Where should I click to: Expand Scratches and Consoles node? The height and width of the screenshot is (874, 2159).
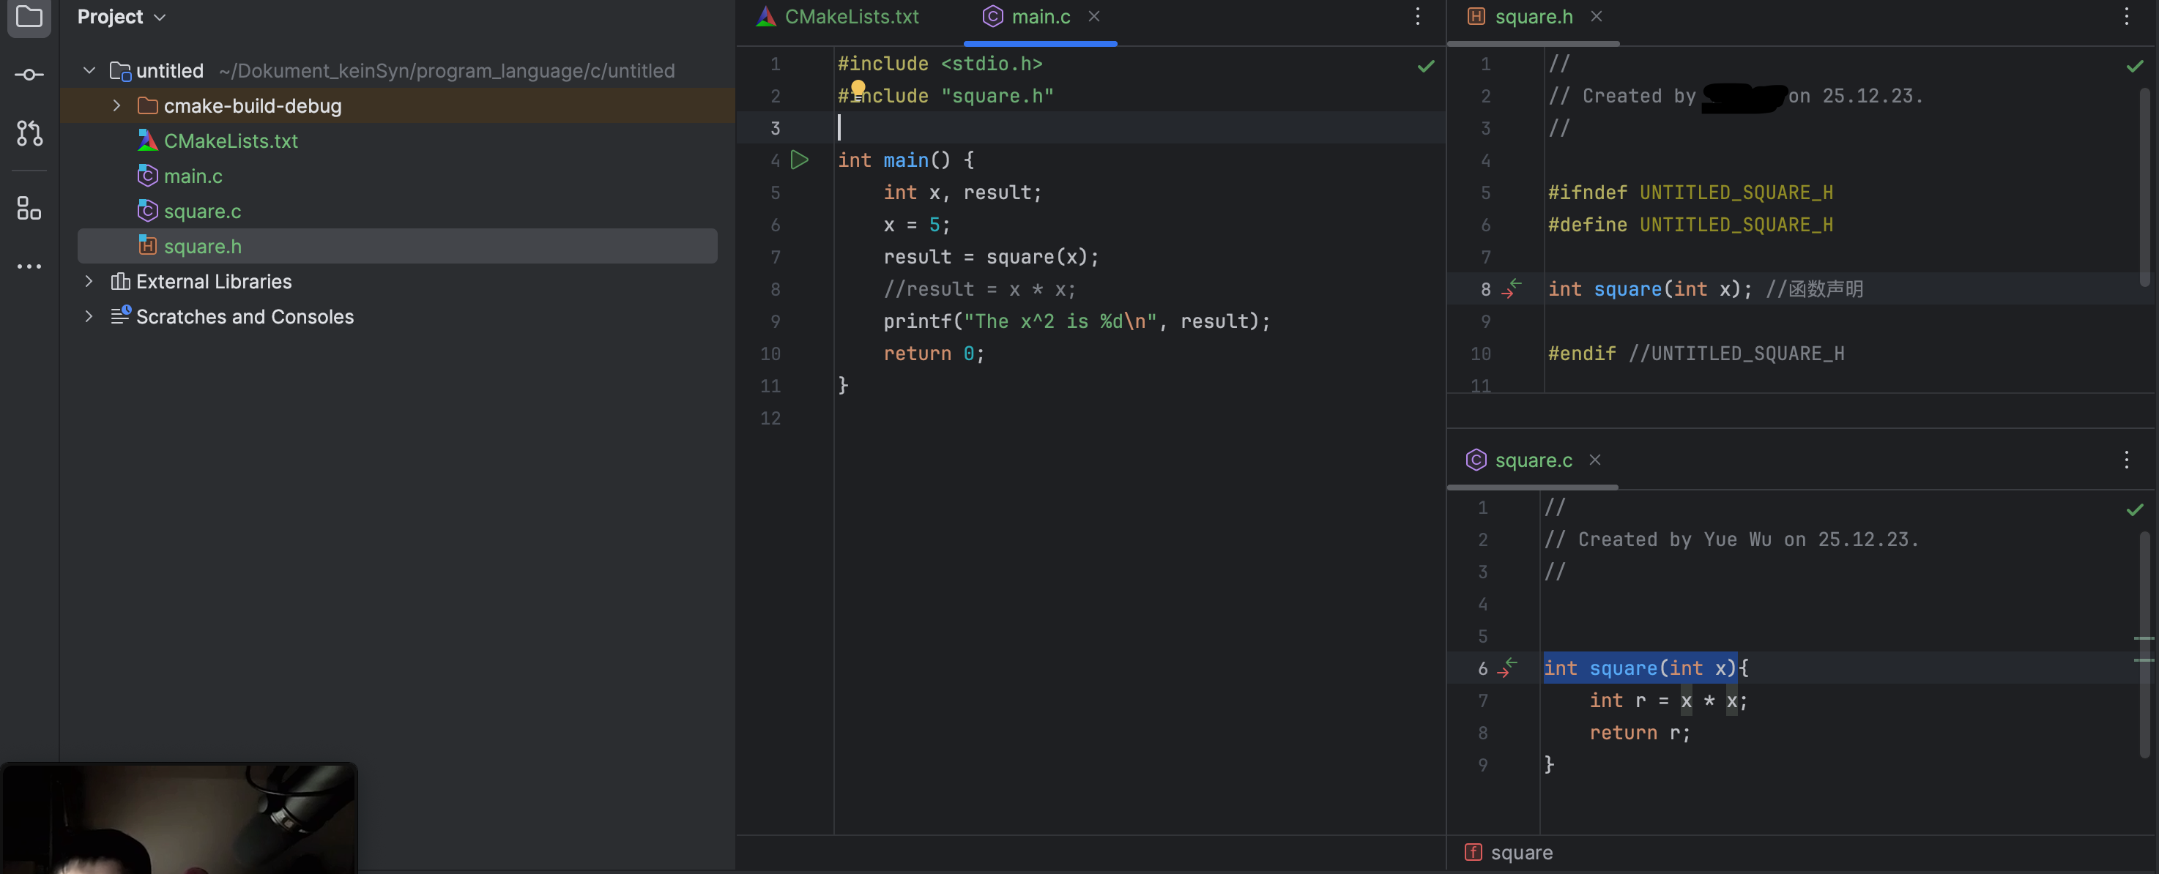[89, 317]
